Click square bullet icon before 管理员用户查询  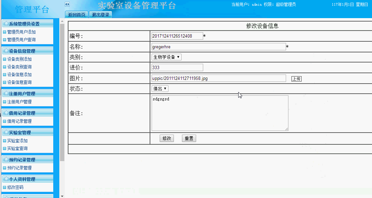point(4,40)
